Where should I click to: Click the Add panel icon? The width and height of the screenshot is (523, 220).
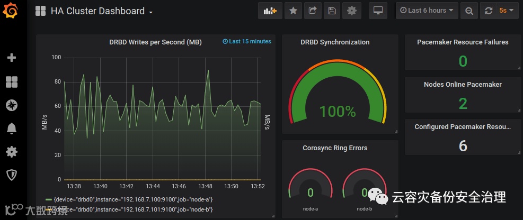270,11
